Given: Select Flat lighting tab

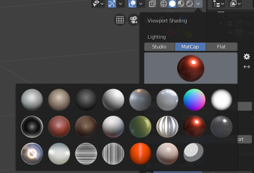Looking at the screenshot, I should pyautogui.click(x=222, y=47).
